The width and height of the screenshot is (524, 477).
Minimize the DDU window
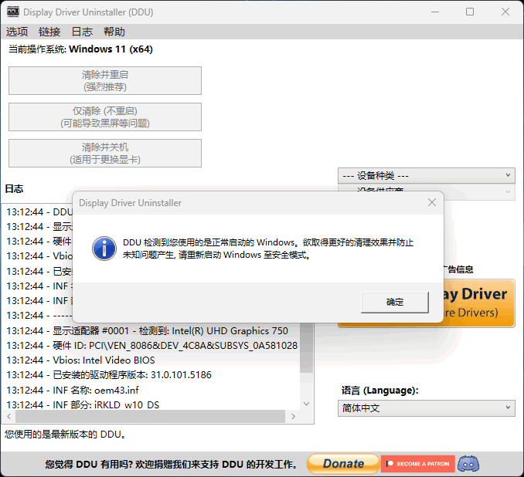point(435,12)
